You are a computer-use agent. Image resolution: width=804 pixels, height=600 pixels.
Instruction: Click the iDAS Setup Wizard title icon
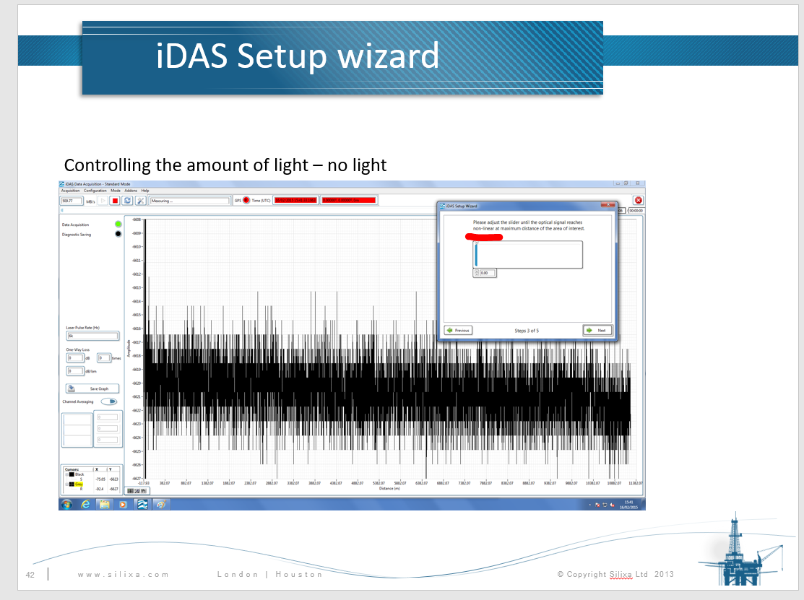[443, 206]
